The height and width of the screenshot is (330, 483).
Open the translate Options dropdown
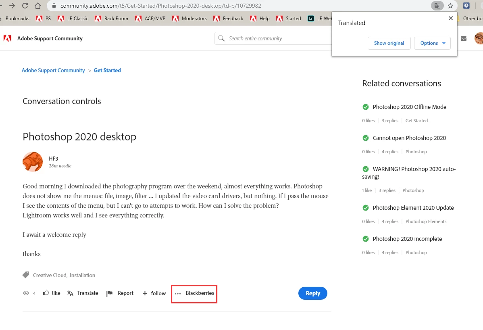(433, 43)
